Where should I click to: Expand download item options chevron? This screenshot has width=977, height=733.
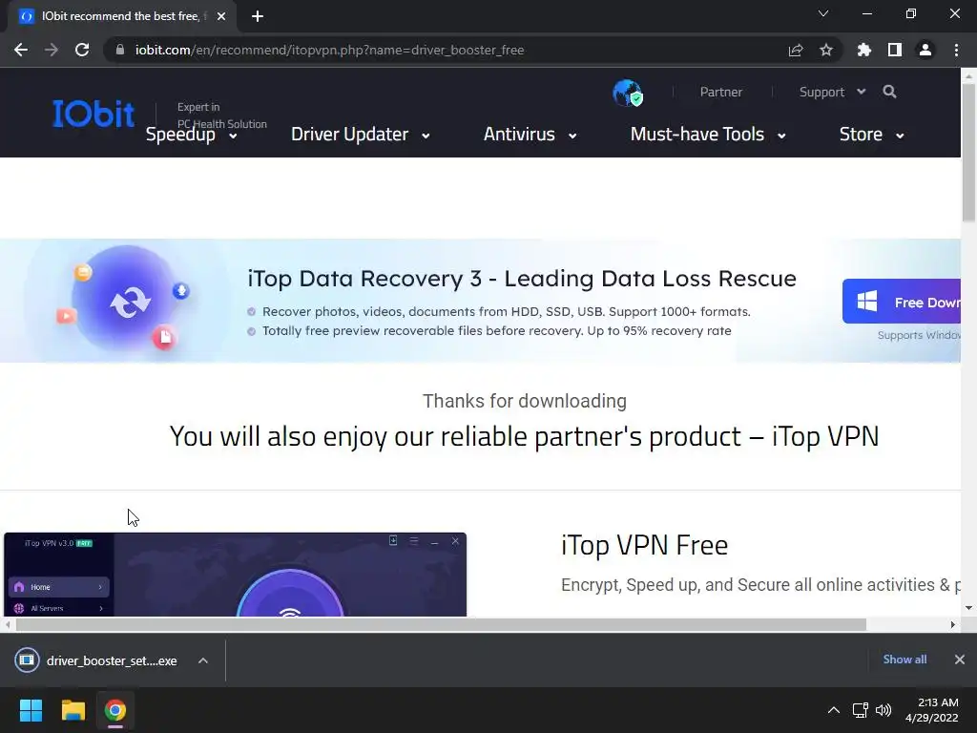[x=203, y=660]
